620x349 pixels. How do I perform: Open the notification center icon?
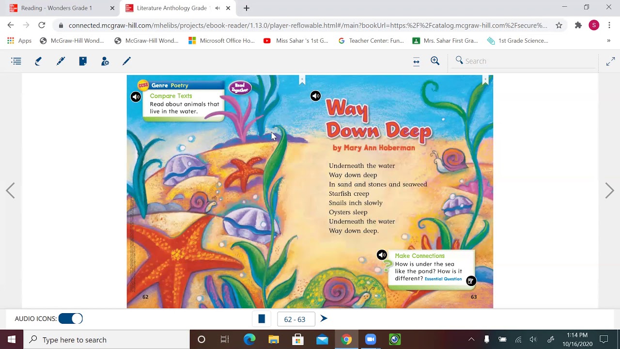coord(604,339)
